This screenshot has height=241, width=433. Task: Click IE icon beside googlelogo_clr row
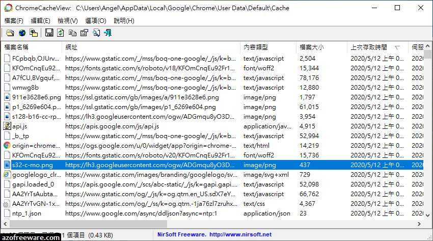tap(7, 174)
